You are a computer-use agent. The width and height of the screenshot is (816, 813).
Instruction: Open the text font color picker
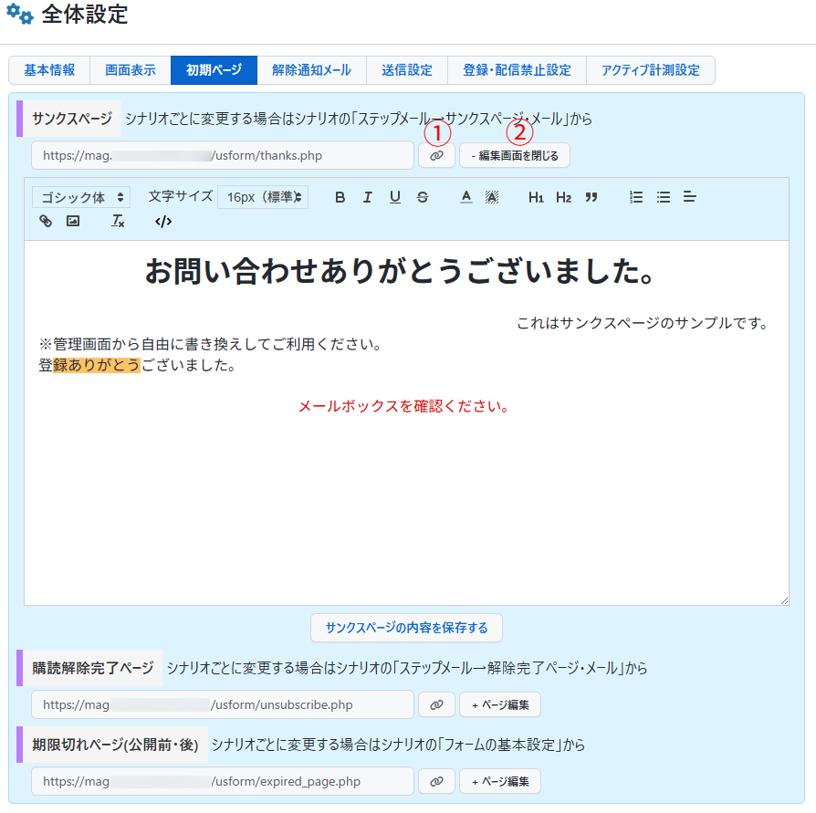pos(466,197)
